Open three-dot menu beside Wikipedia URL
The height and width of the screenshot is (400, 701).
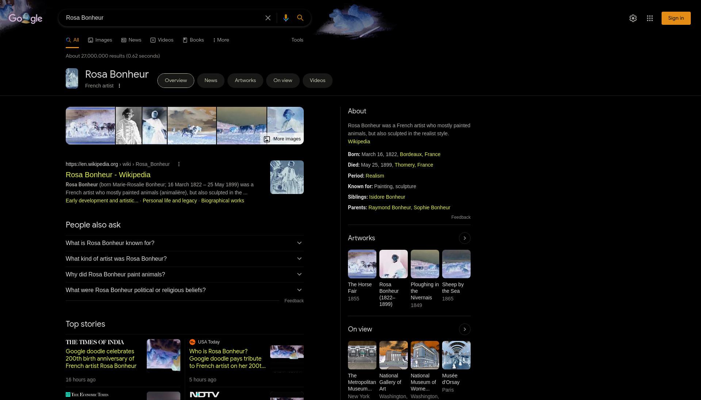point(179,164)
